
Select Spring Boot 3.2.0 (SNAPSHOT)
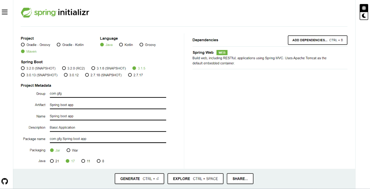38,68
